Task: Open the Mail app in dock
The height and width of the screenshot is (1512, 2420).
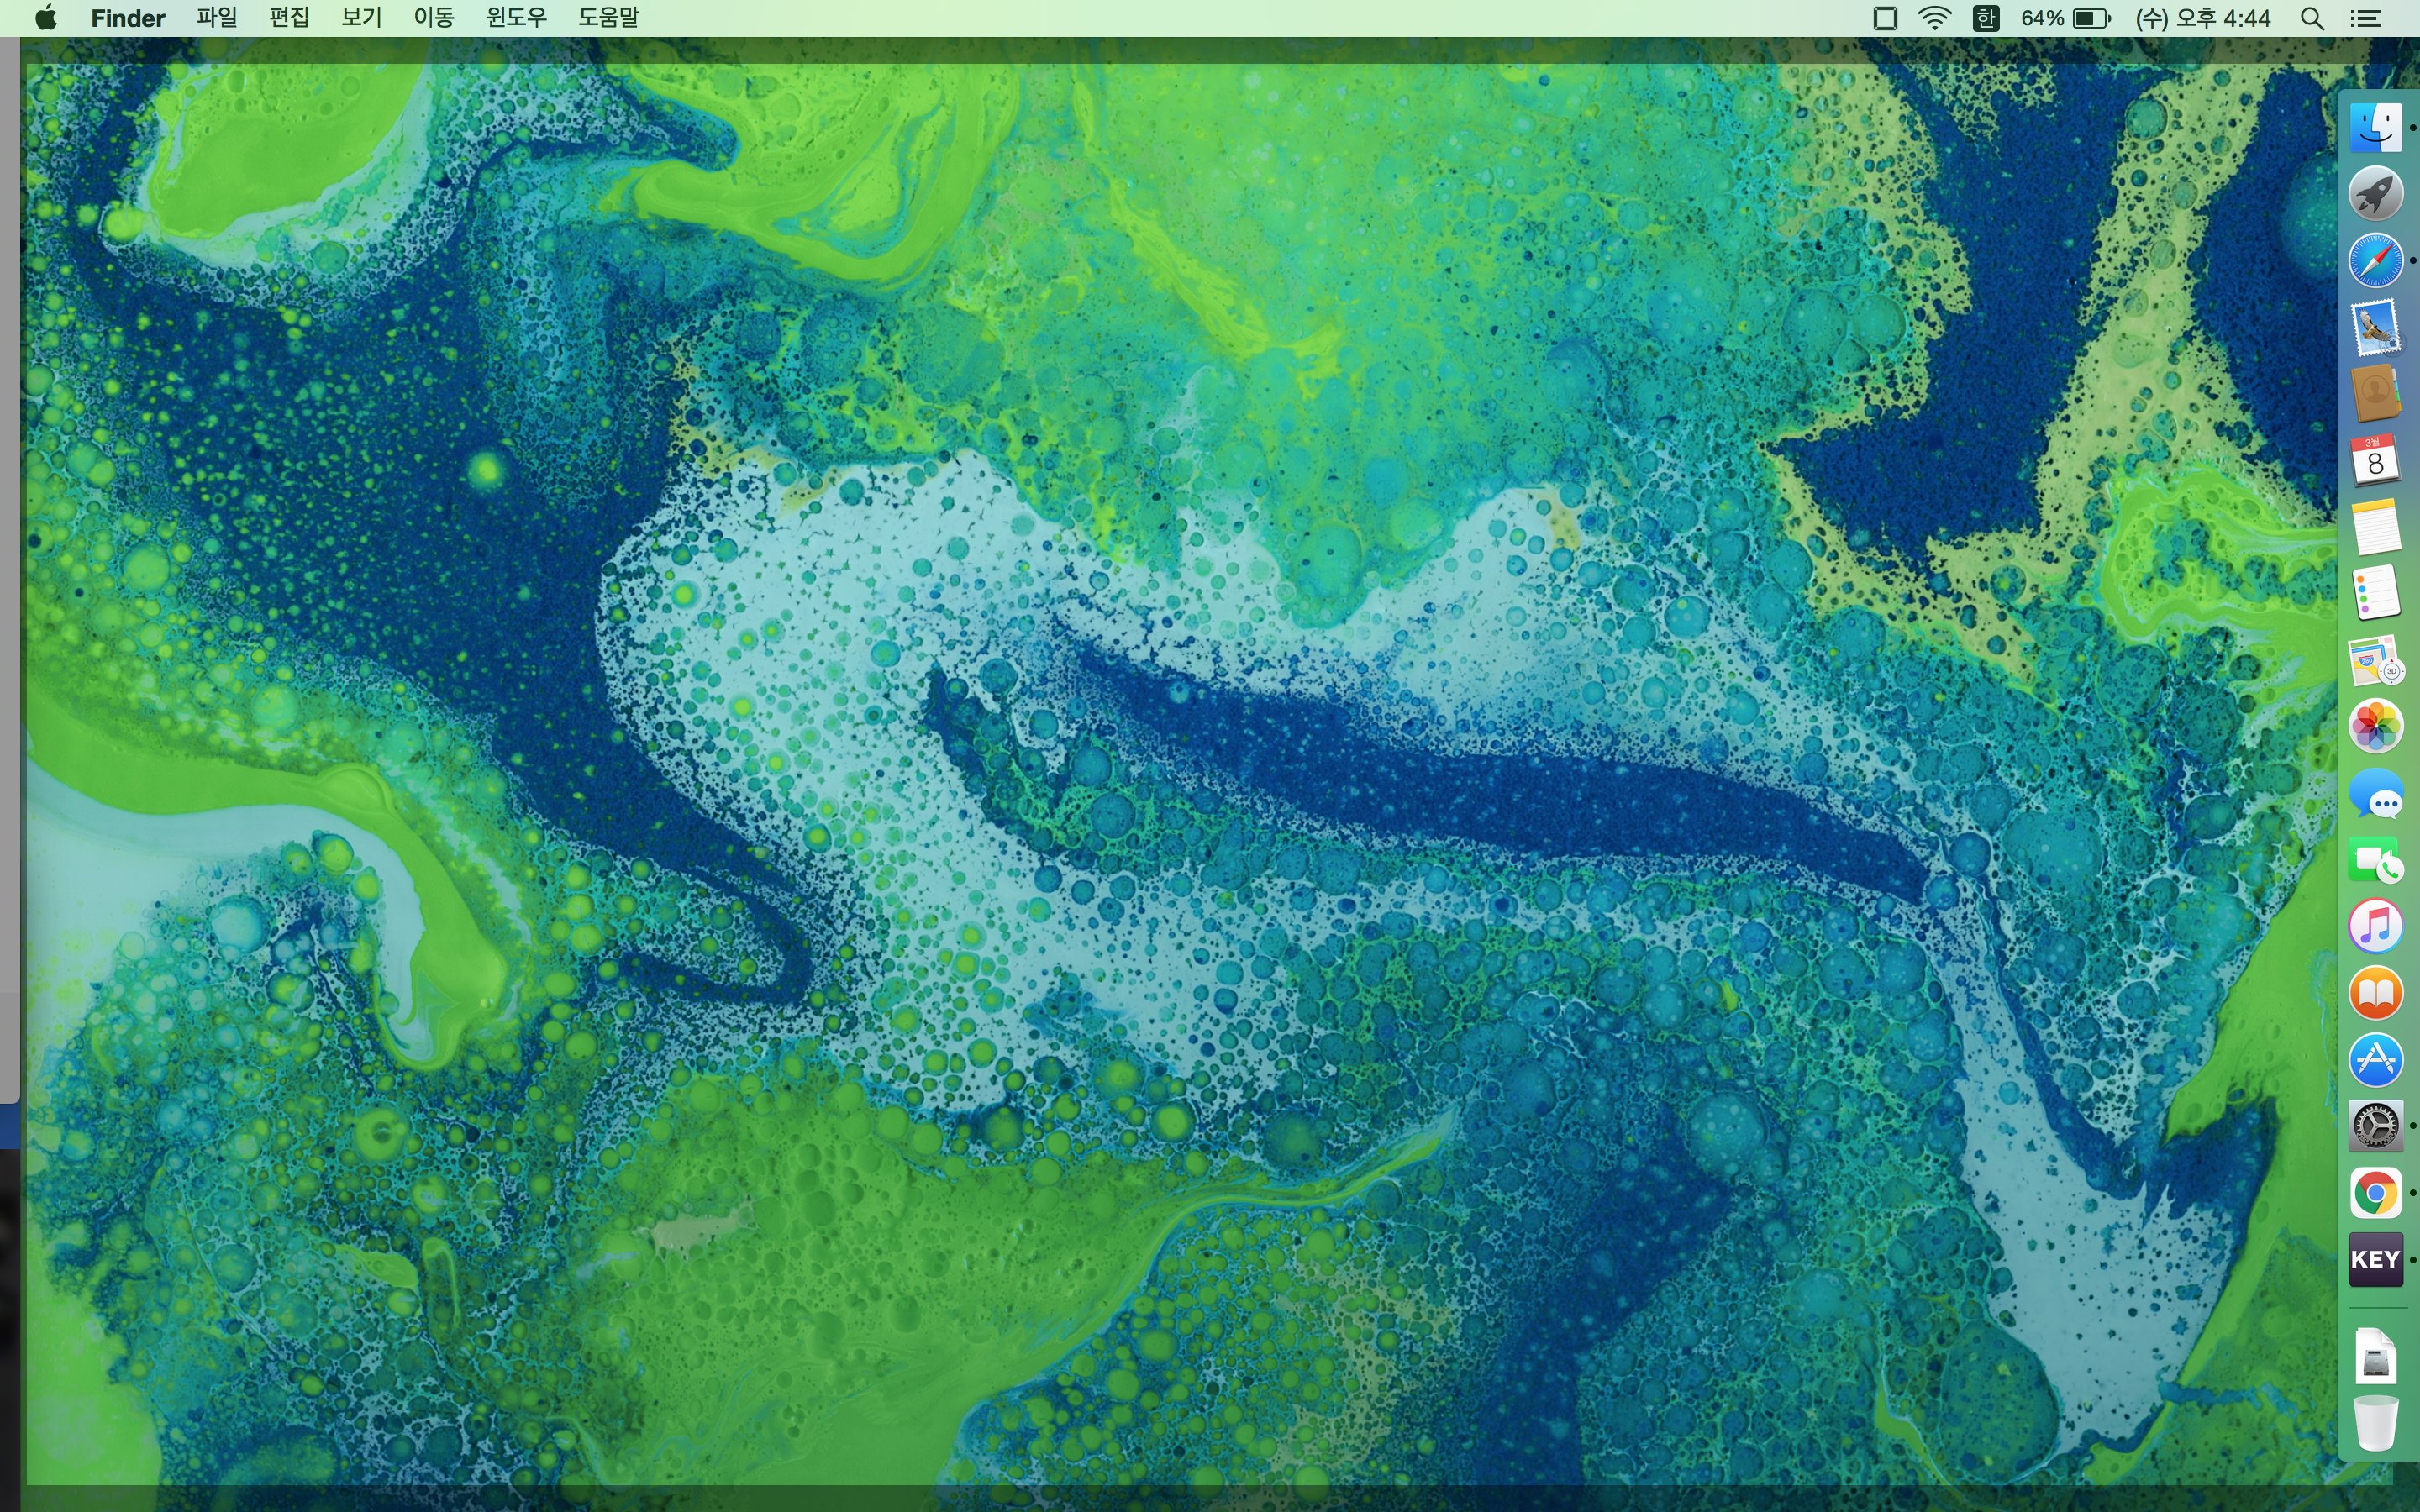Action: point(2375,327)
